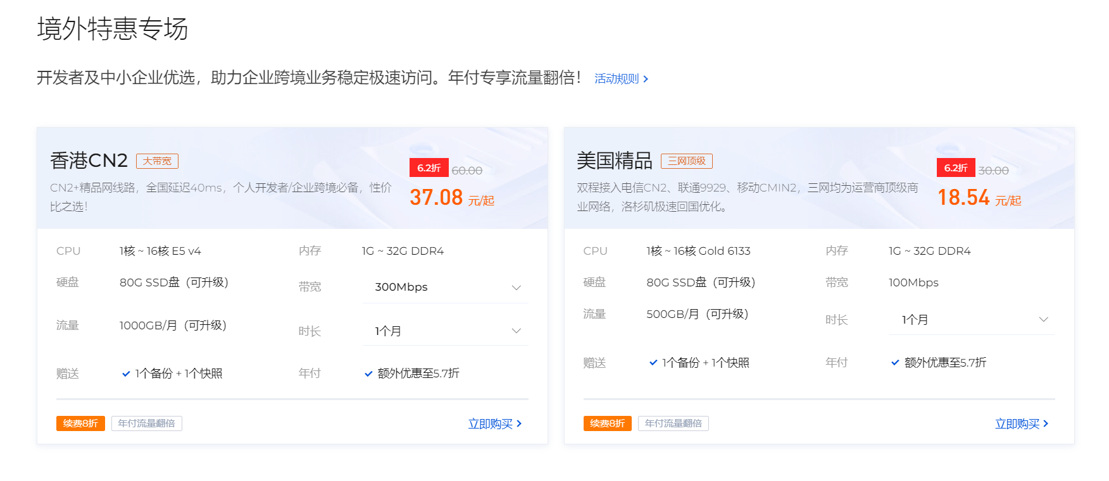Click the 37.08 元/起 price
Image resolution: width=1109 pixels, height=481 pixels.
[x=452, y=198]
